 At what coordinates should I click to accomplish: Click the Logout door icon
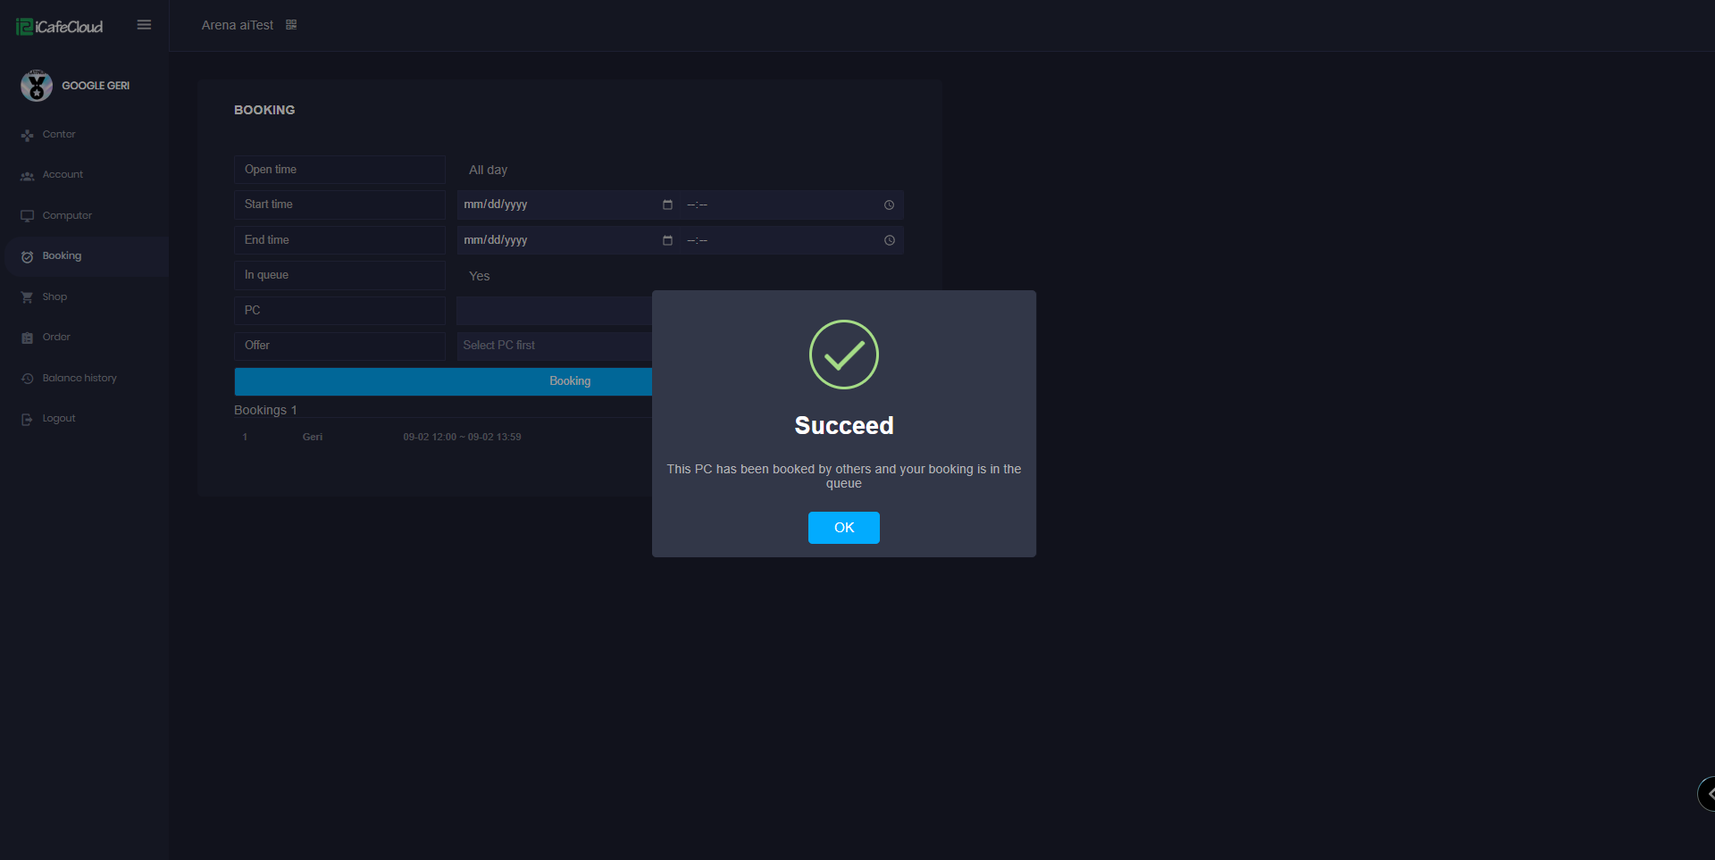click(28, 419)
